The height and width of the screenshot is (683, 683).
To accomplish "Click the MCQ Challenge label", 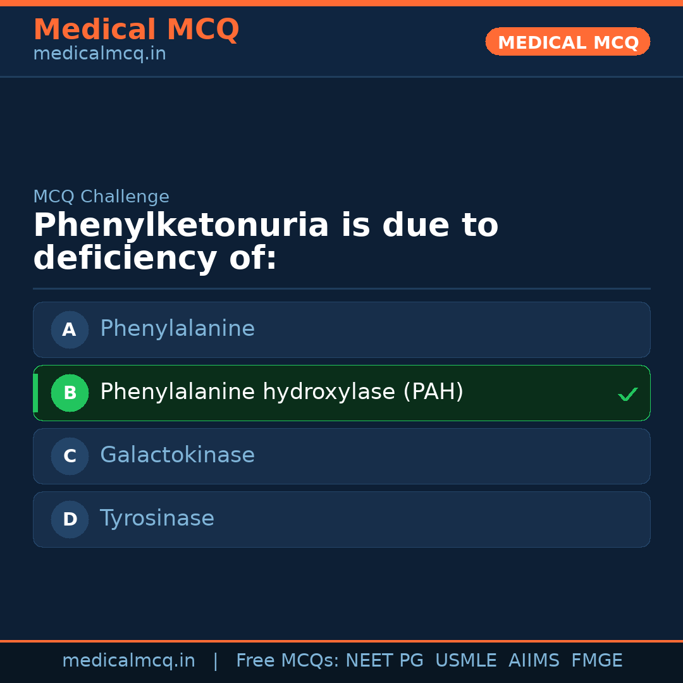I will pos(101,197).
